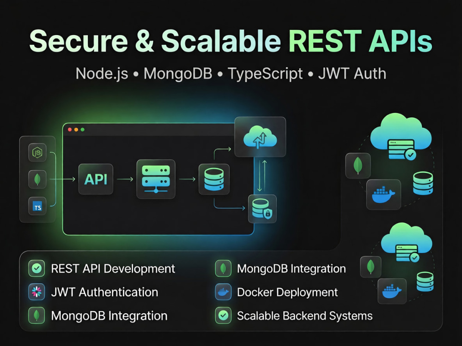Click the large cloud server icon in upper cluster
The image size is (462, 346).
(x=401, y=136)
